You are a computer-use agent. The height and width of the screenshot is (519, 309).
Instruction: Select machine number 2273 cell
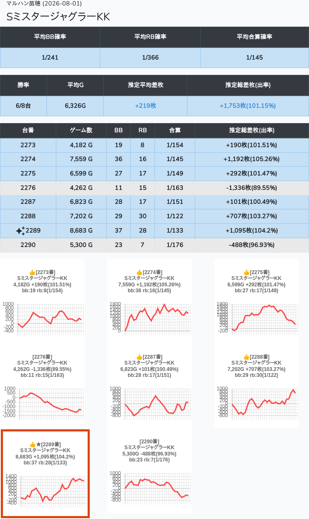pos(28,145)
